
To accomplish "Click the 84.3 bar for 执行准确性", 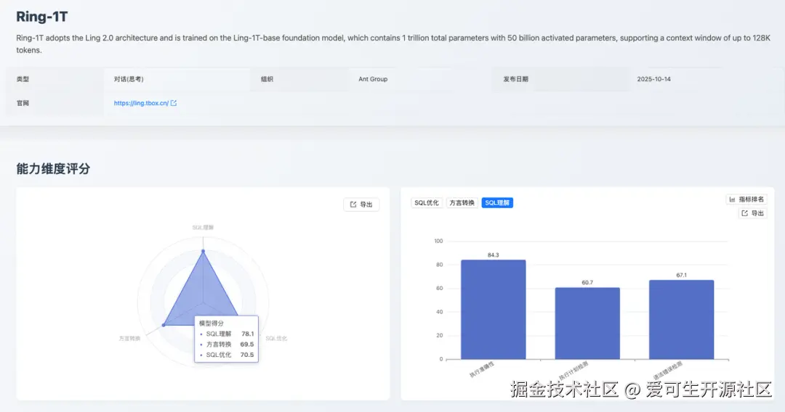I will 493,309.
